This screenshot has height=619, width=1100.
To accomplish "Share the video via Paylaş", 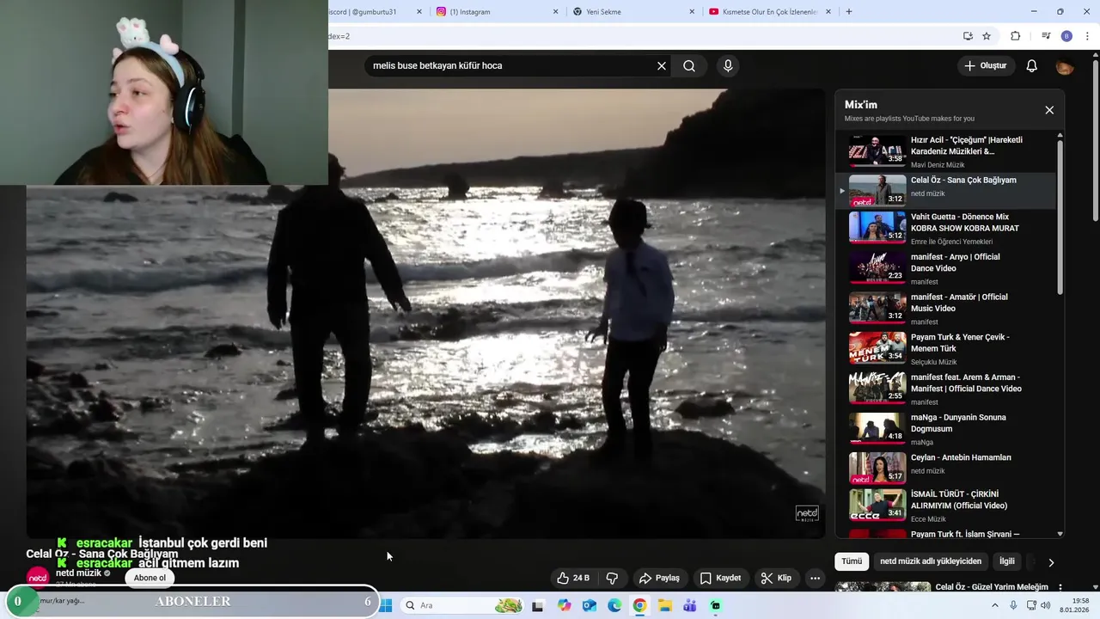I will tap(659, 578).
